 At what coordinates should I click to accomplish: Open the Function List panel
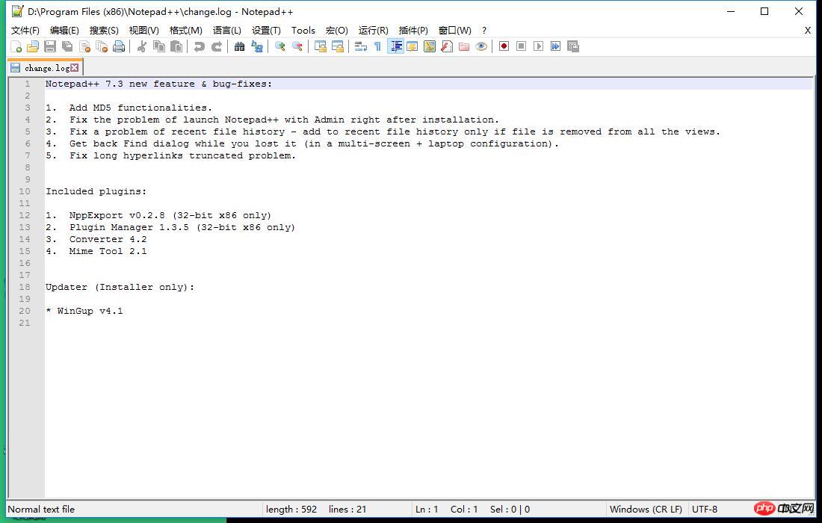(x=447, y=46)
